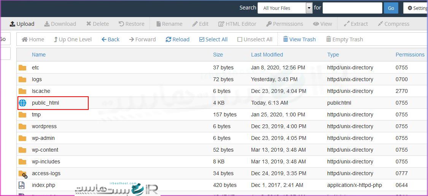Click the access-logs linked folder icon

click(23, 174)
